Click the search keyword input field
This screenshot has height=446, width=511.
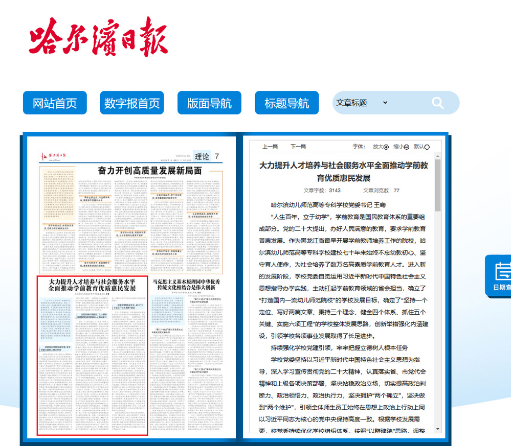(409, 103)
